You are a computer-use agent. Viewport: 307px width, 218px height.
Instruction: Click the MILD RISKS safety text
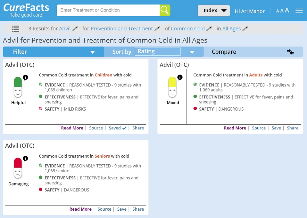(x=75, y=109)
